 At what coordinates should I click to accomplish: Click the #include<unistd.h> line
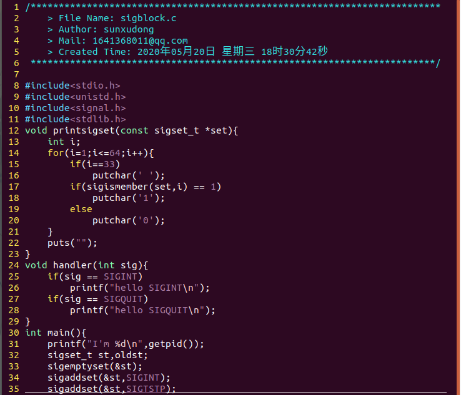(x=75, y=97)
